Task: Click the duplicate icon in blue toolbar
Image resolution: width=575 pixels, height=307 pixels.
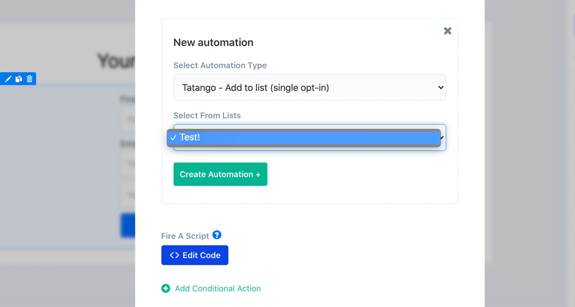Action: [19, 79]
